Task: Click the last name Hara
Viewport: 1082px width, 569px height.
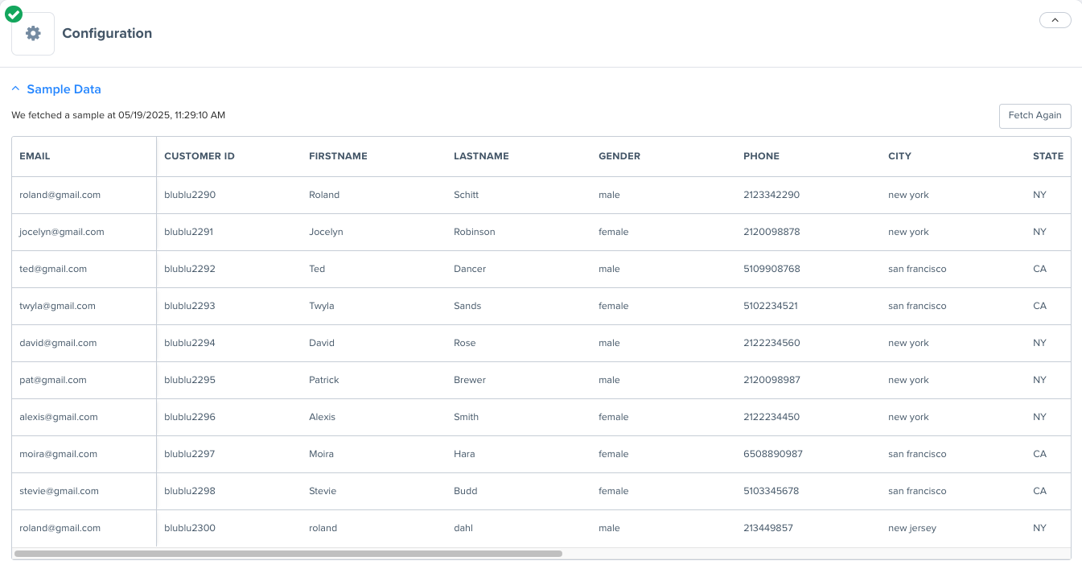Action: pyautogui.click(x=464, y=454)
